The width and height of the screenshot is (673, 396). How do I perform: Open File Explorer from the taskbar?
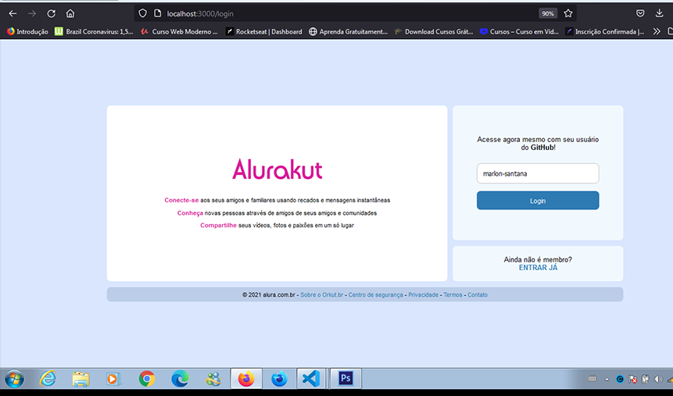(81, 379)
